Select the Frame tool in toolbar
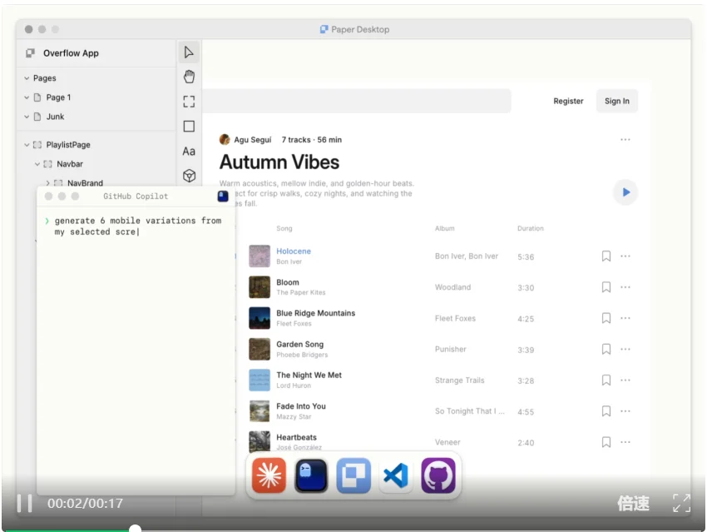 click(x=189, y=102)
